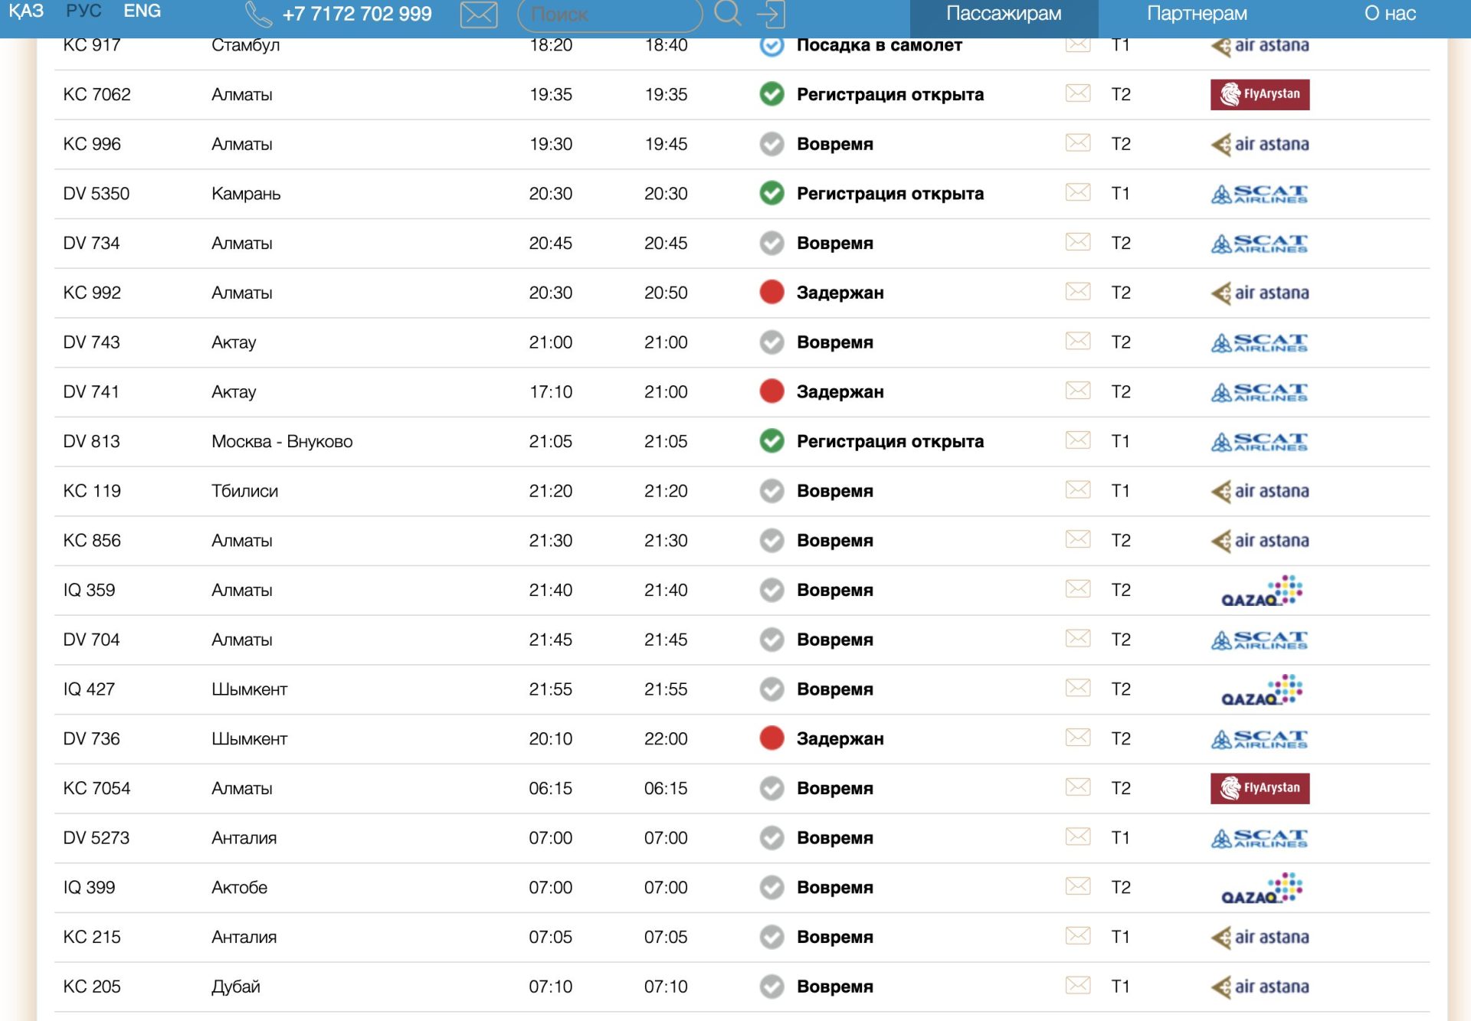Click Вовремя status of flight KC 205
Image resolution: width=1471 pixels, height=1021 pixels.
835,987
